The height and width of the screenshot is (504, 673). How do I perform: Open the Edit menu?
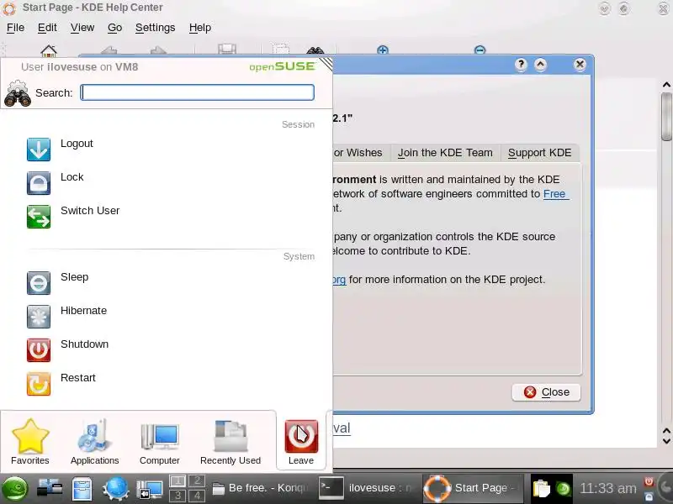[x=47, y=28]
